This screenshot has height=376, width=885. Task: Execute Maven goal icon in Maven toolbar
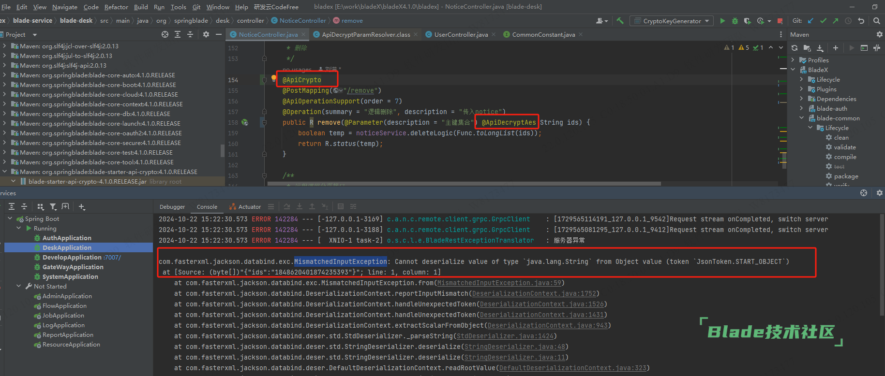pos(864,48)
